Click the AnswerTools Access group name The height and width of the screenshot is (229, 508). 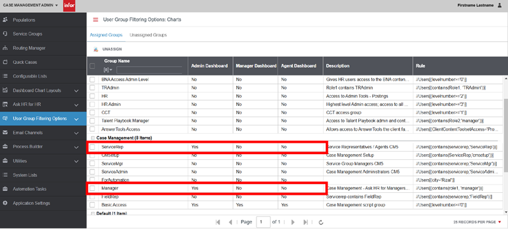120,129
